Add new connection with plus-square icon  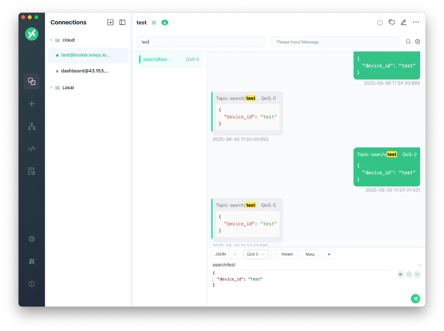click(x=110, y=23)
